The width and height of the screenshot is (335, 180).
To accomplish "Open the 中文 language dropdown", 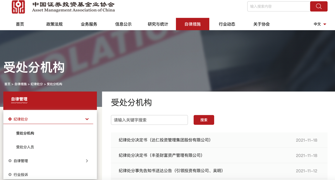I will [x=320, y=24].
